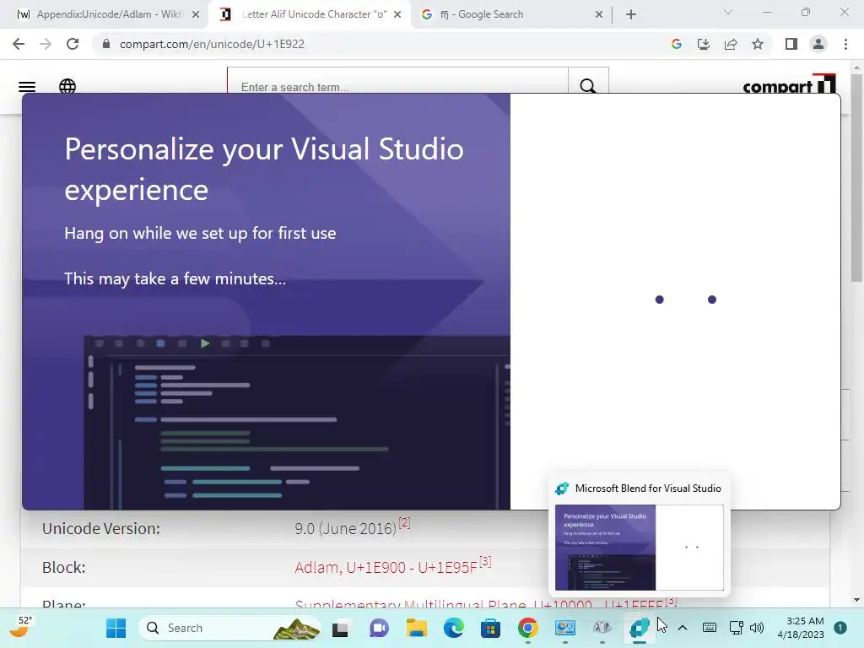
Task: Open Task View on the taskbar
Action: (340, 628)
